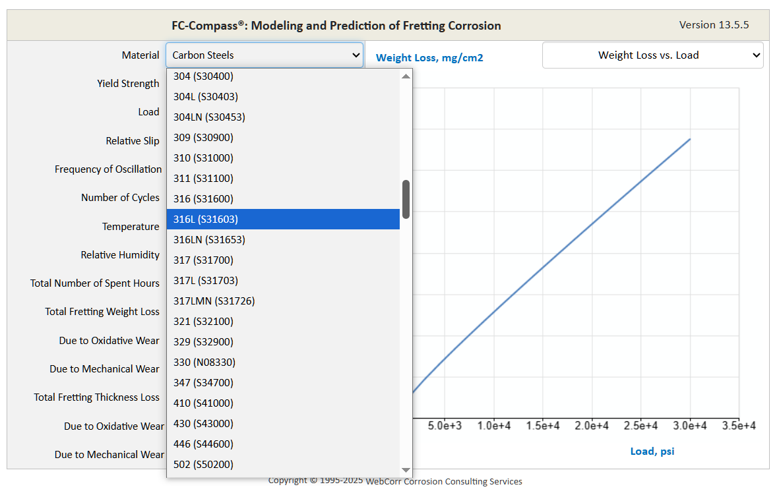This screenshot has width=779, height=495.
Task: Click the Total Fretting Weight Loss label
Action: (102, 312)
